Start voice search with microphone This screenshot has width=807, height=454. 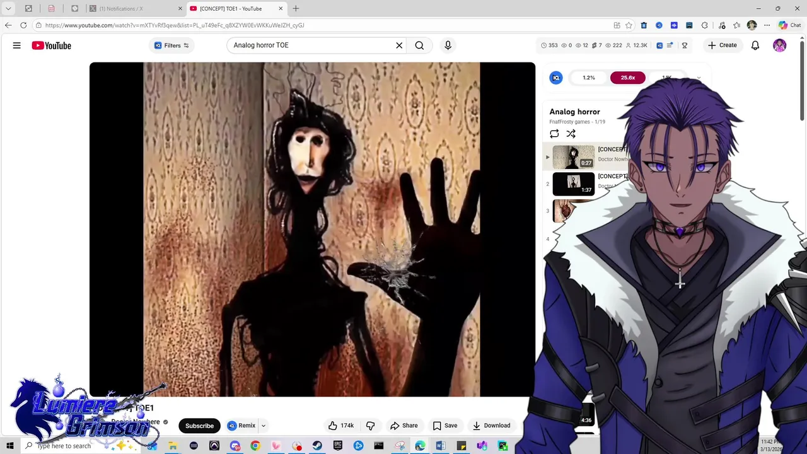click(x=448, y=45)
